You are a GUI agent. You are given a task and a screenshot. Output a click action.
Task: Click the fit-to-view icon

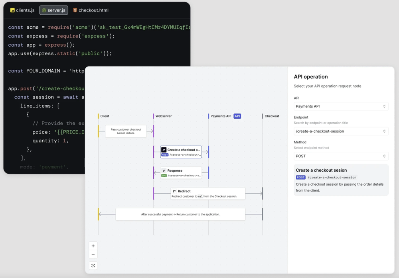click(93, 266)
